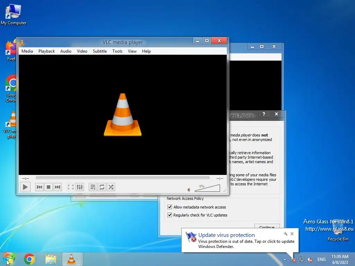This screenshot has height=266, width=355.
Task: Select the Google Chrome desktop shortcut
Action: (x=11, y=89)
